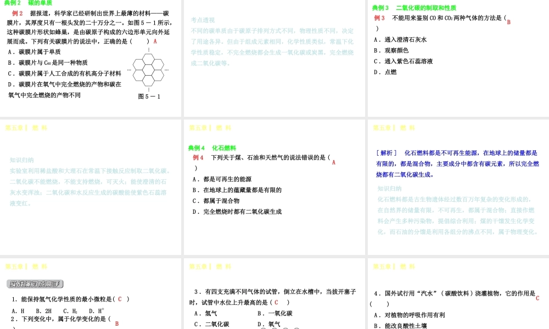This screenshot has width=549, height=329.
Task: Click the red label 例4
Action: click(x=198, y=158)
